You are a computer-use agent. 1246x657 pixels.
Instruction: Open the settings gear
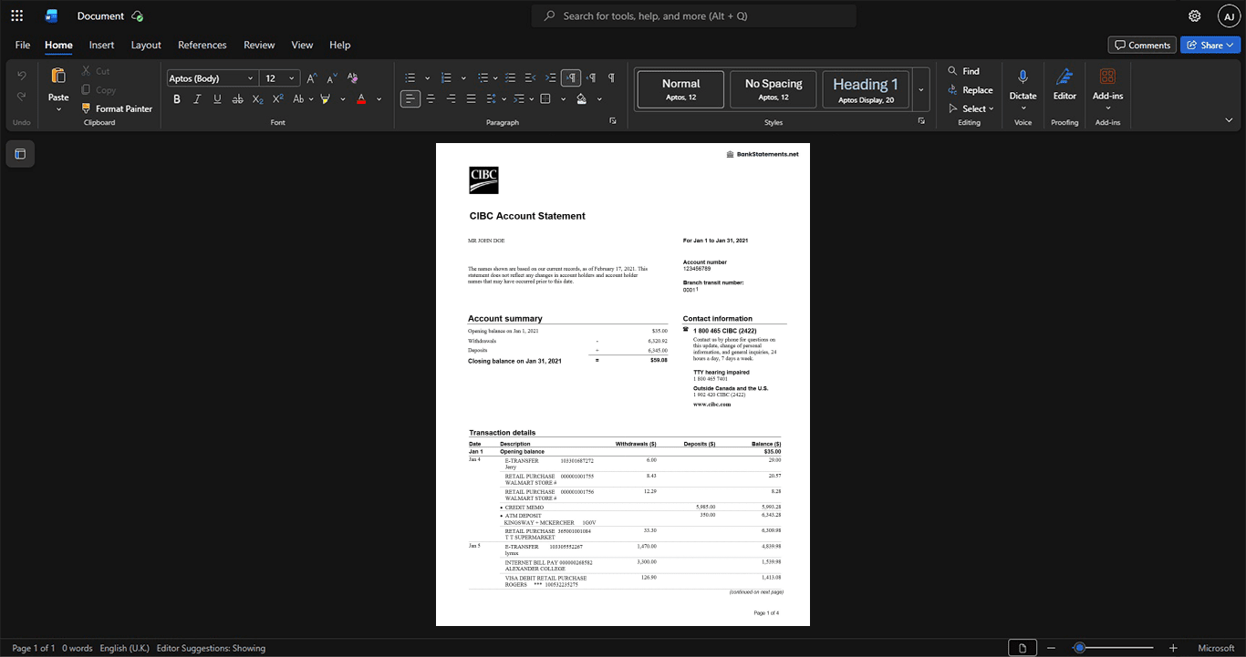pos(1194,15)
